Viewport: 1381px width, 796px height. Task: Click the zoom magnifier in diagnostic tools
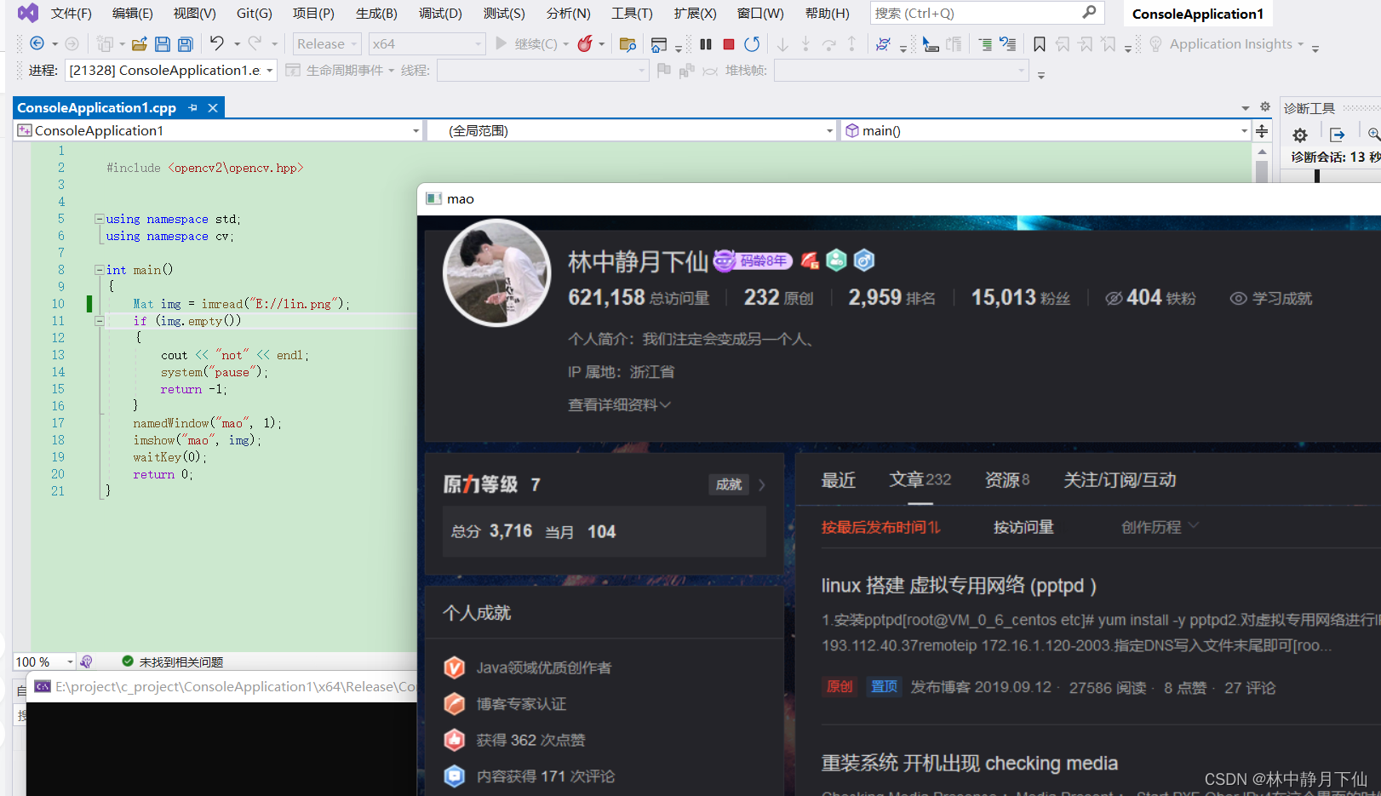point(1373,135)
